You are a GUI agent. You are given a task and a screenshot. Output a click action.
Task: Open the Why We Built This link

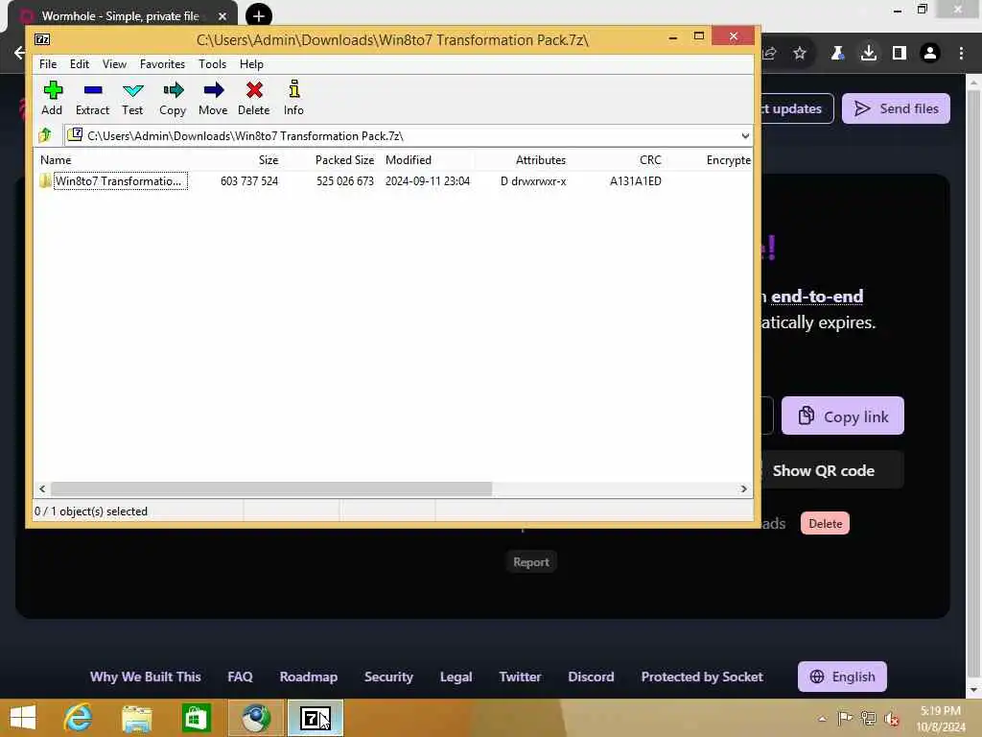pyautogui.click(x=146, y=677)
